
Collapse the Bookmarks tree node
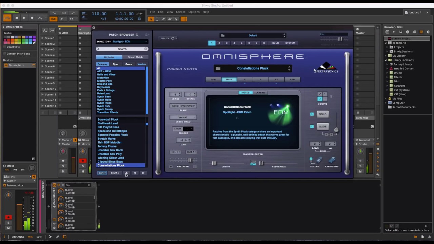[386, 43]
